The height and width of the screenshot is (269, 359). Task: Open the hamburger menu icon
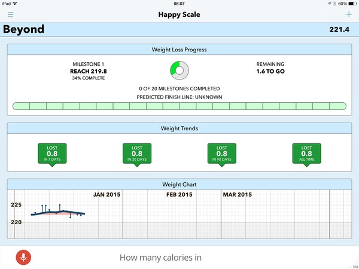tap(10, 14)
